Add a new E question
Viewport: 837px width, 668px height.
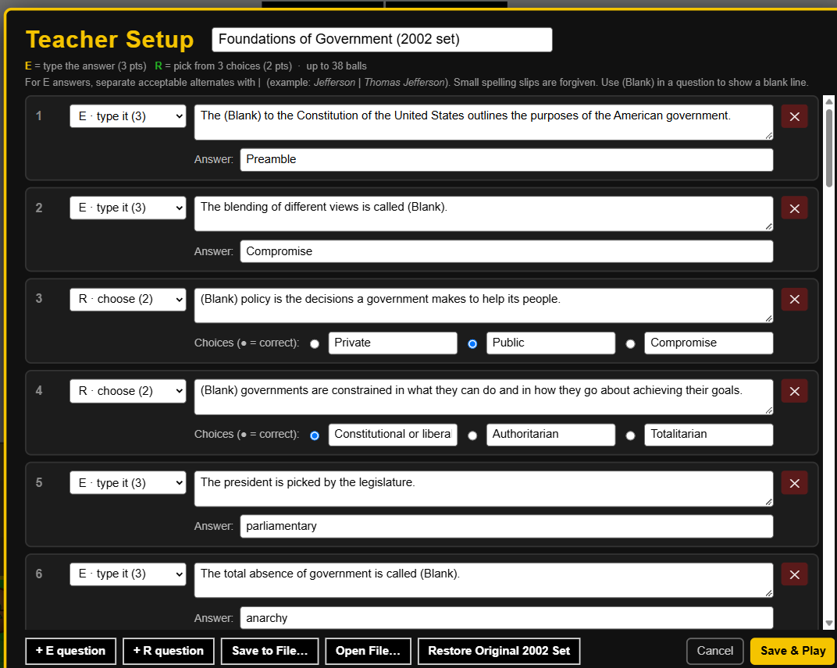click(x=70, y=651)
